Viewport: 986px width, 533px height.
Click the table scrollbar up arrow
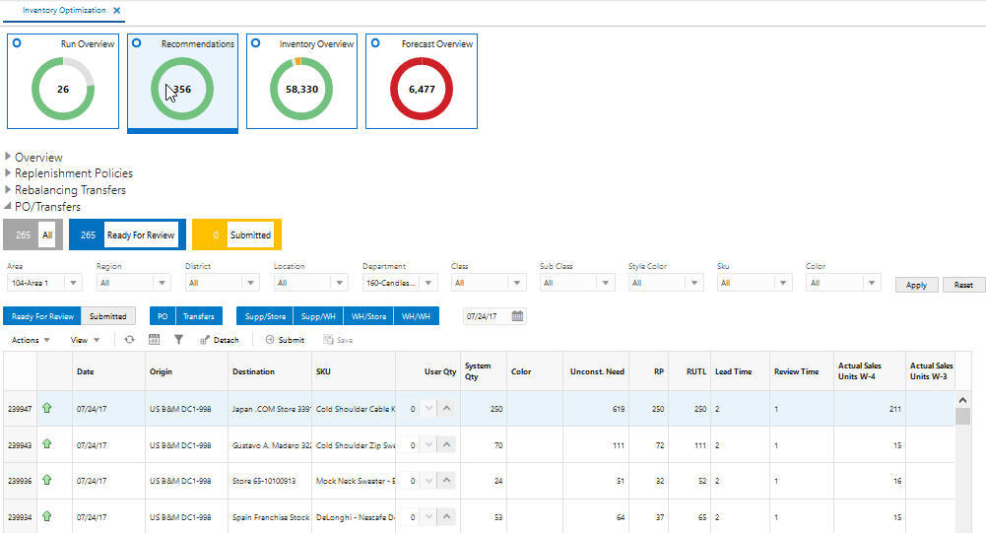coord(962,400)
